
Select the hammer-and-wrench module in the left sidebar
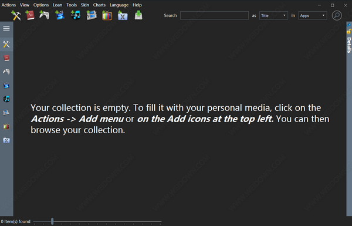(x=6, y=44)
